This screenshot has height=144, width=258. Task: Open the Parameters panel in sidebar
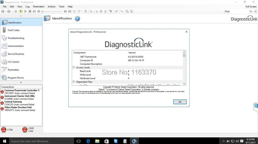21,70
